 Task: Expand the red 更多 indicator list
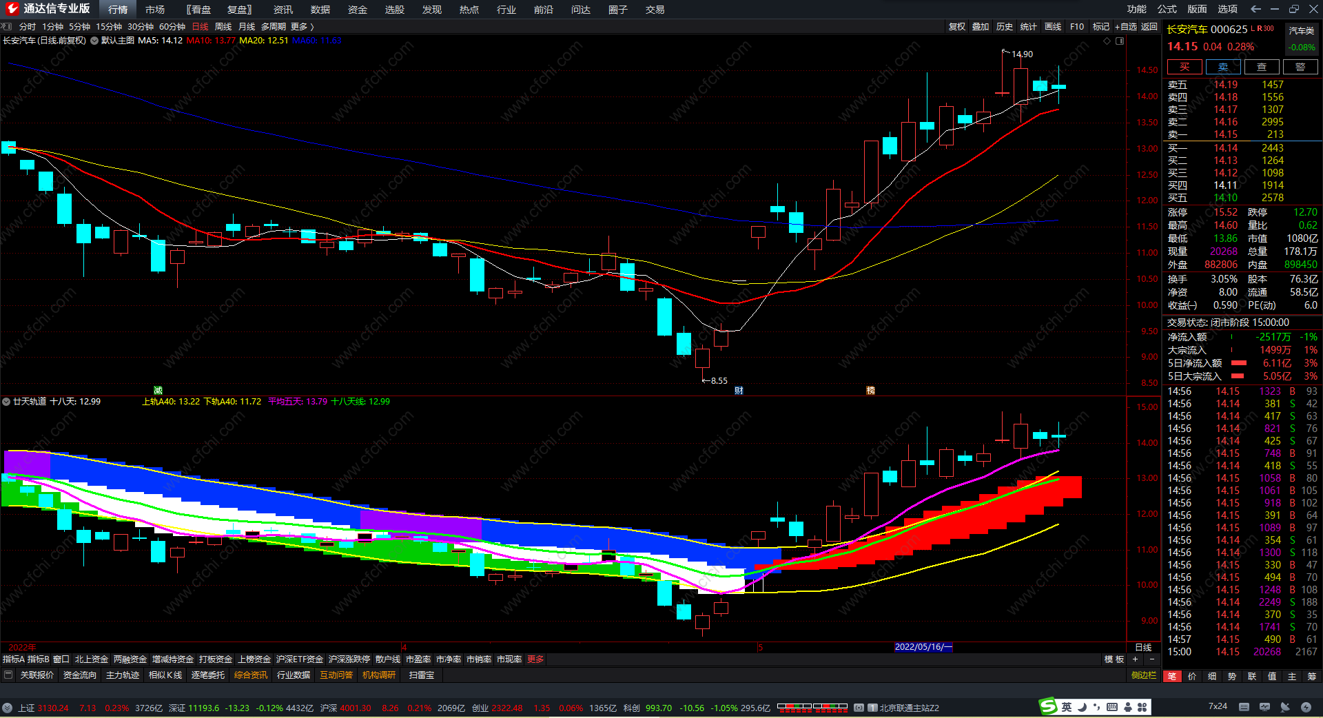[x=535, y=659]
